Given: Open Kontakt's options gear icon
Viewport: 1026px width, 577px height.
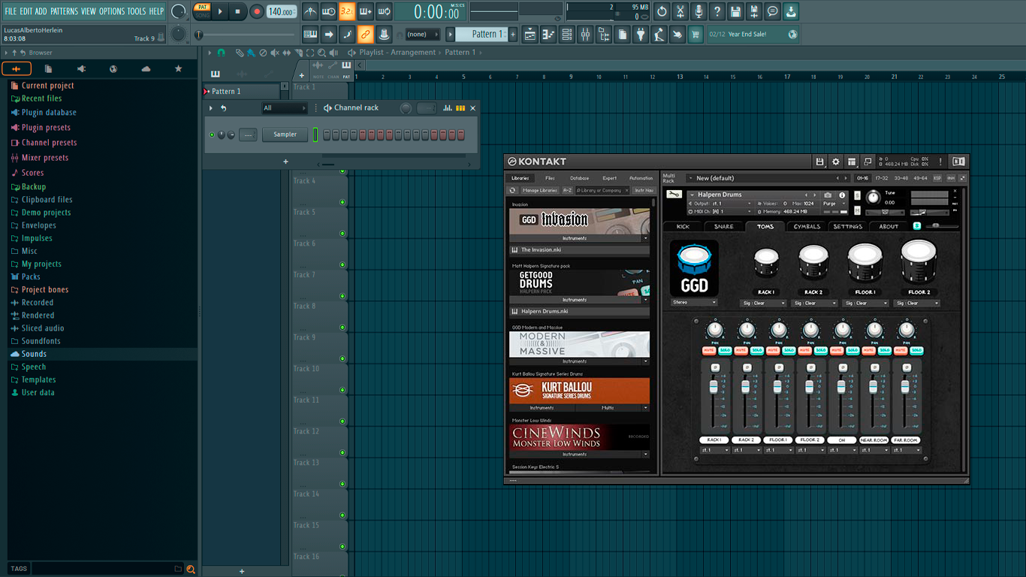Looking at the screenshot, I should coord(835,162).
